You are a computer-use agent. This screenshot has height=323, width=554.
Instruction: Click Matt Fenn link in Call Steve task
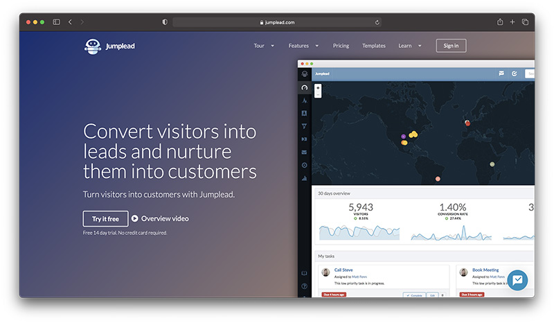click(359, 277)
